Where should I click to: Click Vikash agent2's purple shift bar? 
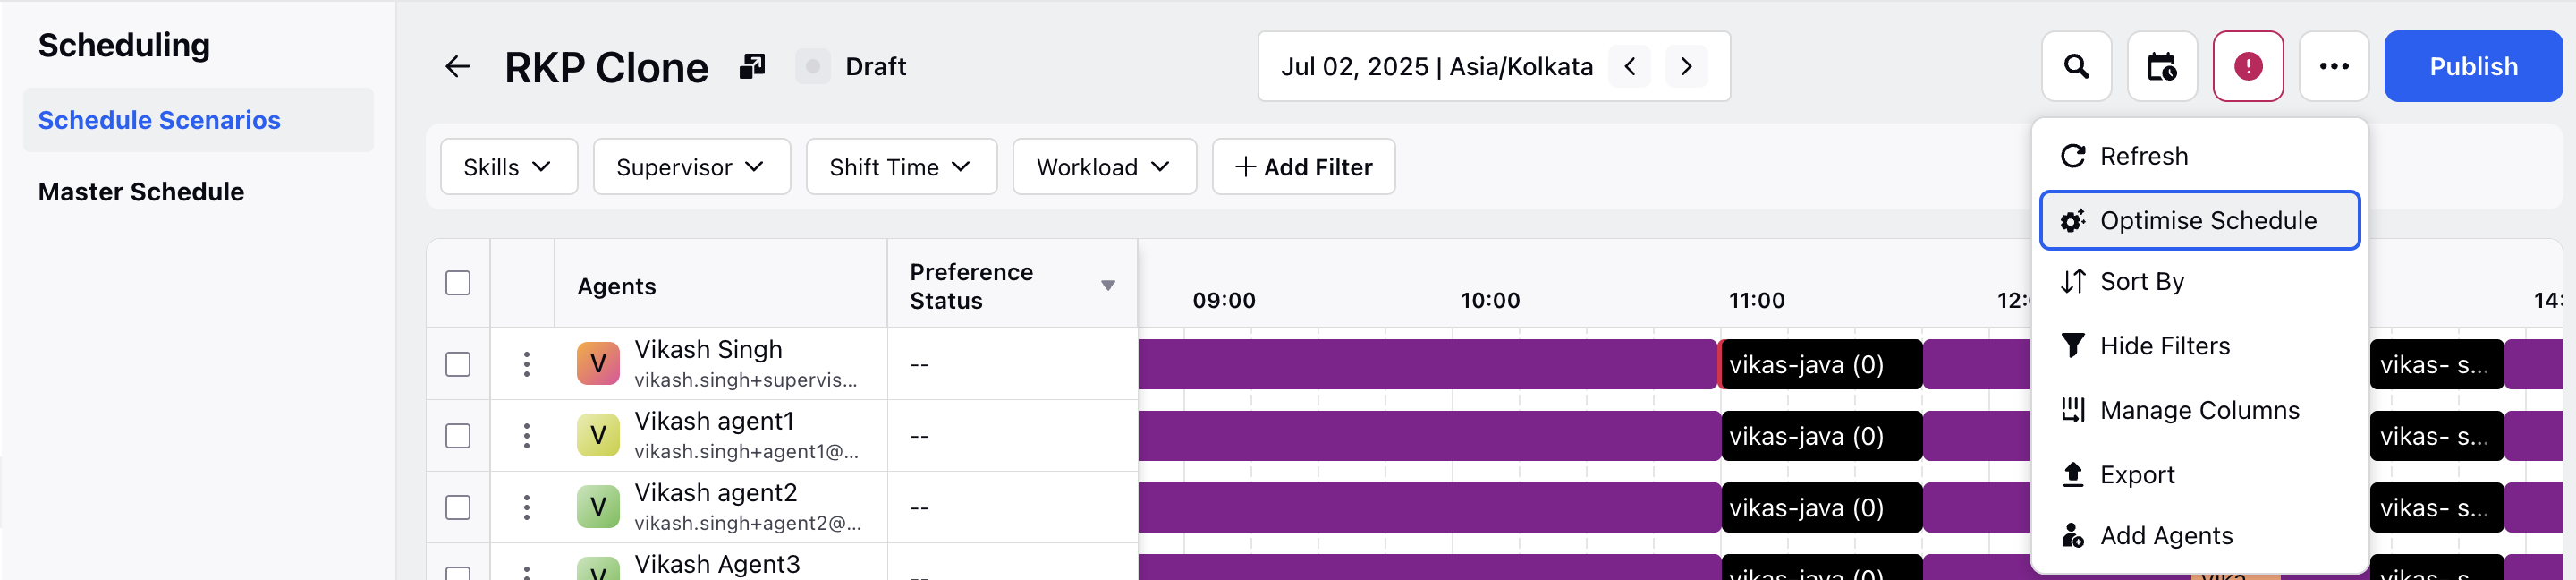[x=1428, y=508]
